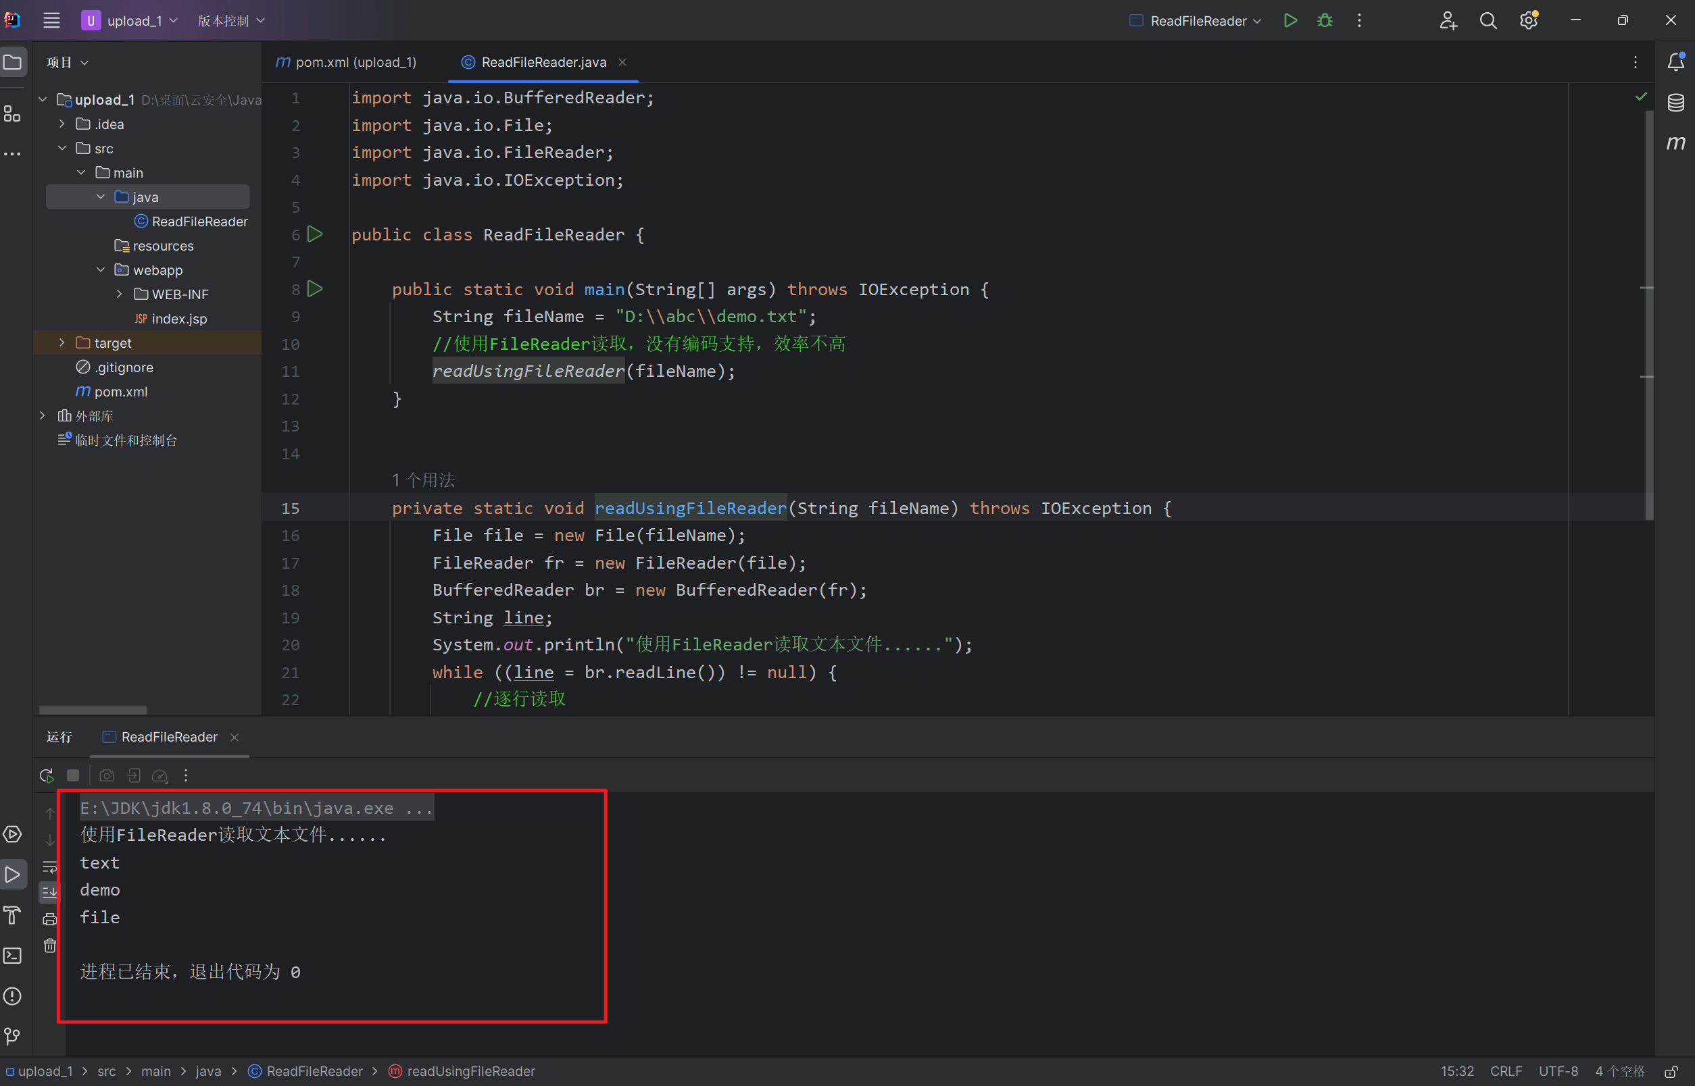Screen dimensions: 1695x1086
Task: Open Maven tool window on right sidebar
Action: [x=1675, y=143]
